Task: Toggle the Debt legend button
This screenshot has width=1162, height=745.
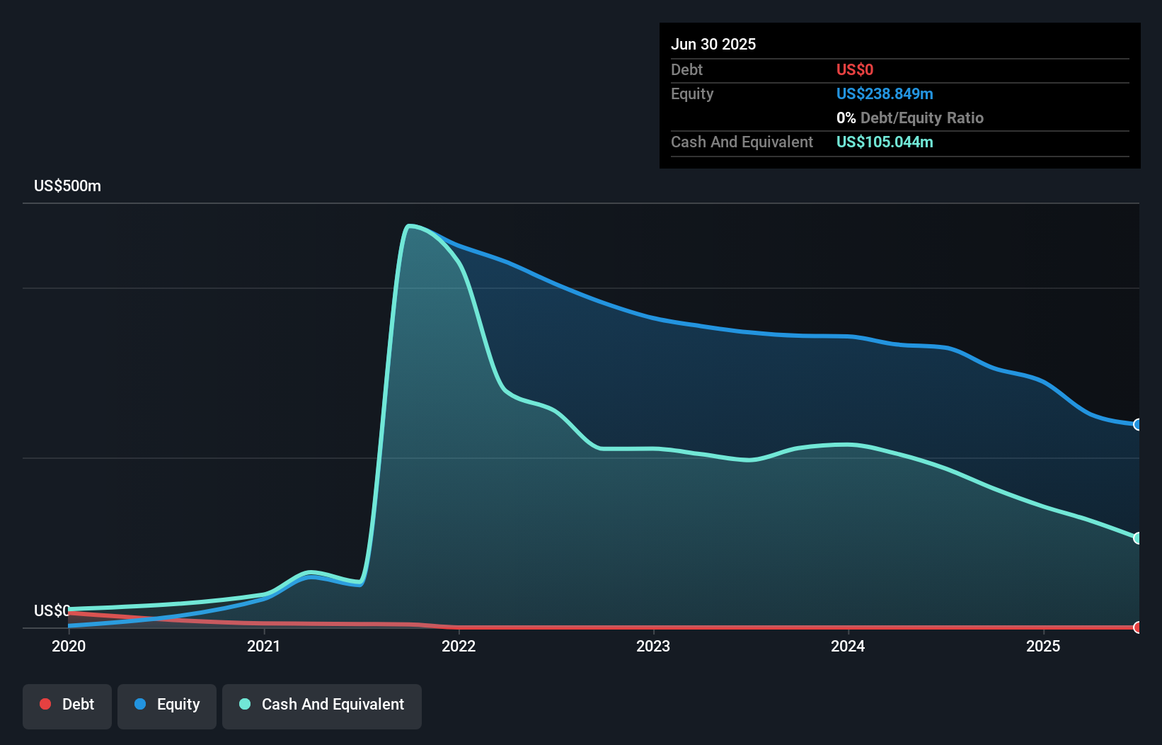Action: (x=67, y=706)
